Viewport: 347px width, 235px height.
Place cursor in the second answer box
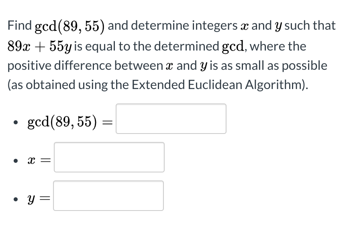tap(109, 157)
